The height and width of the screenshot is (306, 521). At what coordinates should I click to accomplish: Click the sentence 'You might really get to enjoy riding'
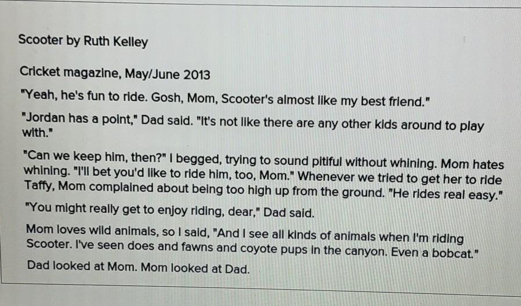pos(143,210)
